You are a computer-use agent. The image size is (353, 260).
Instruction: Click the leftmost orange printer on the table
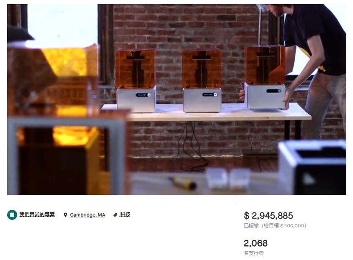tap(136, 80)
